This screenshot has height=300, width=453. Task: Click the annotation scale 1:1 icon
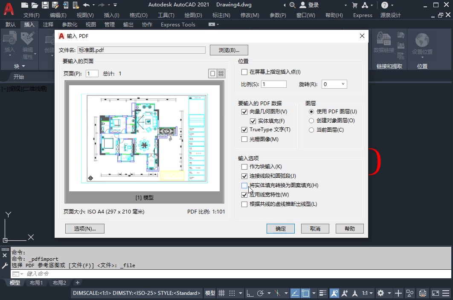tap(366, 293)
